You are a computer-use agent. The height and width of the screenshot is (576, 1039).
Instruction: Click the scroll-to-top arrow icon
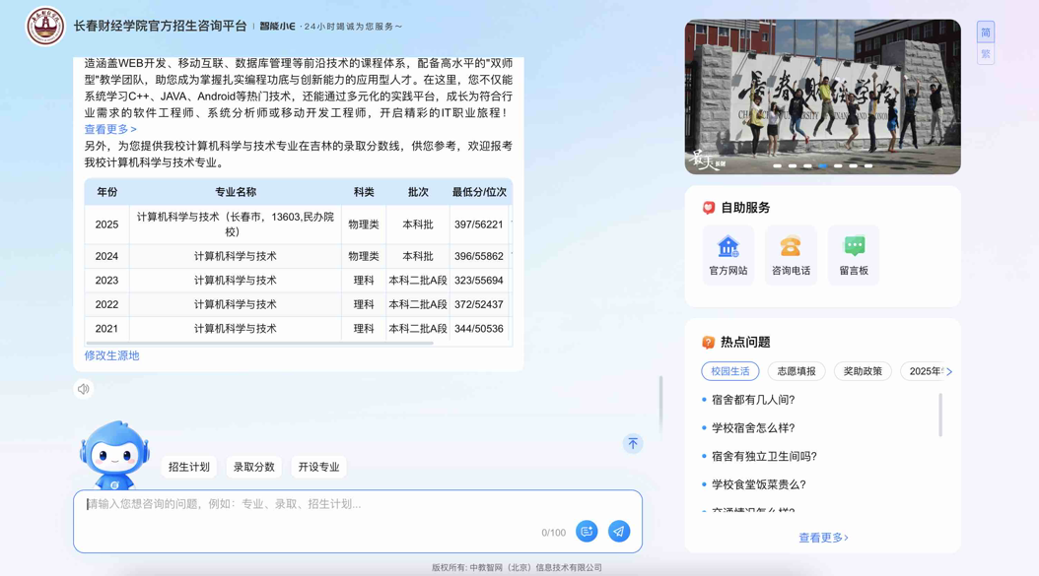click(x=633, y=444)
